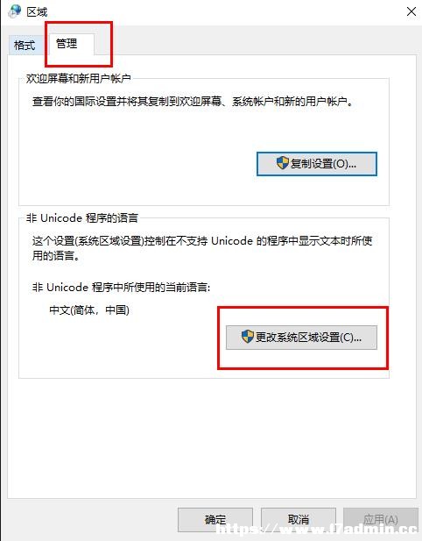Open 复制设置(O)... for welcome screen accounts
Viewport: 422px width, 541px height.
click(x=317, y=164)
